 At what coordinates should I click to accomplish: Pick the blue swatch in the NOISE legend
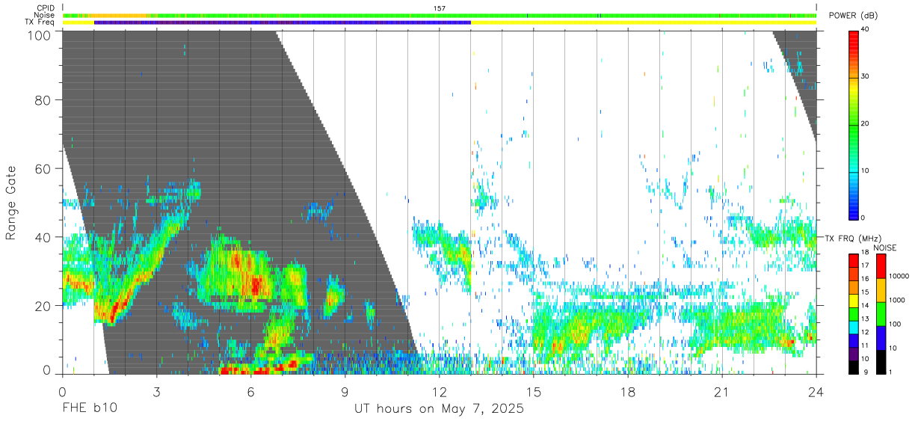(x=881, y=337)
